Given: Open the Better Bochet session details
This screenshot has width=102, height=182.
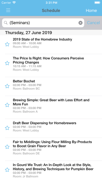Looking at the screenshot, I should pos(53,86).
